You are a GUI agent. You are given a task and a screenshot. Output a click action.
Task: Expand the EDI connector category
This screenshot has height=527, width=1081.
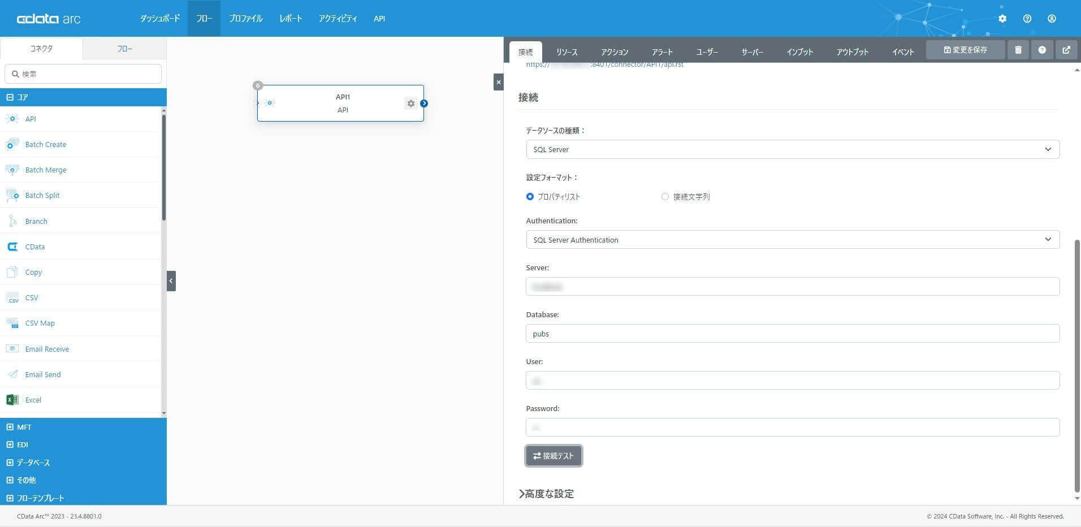[x=83, y=444]
